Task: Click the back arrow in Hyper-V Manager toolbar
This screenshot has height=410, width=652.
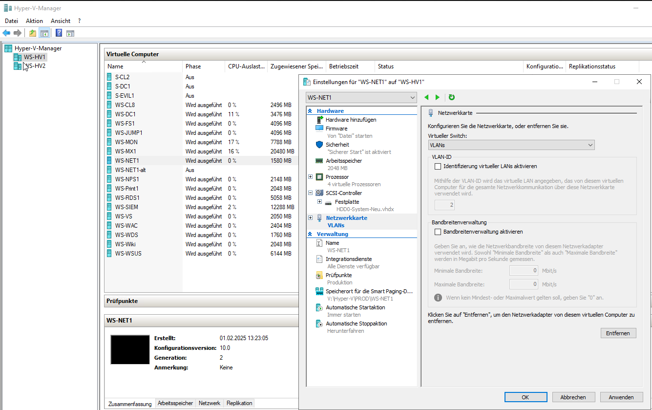Action: click(6, 33)
